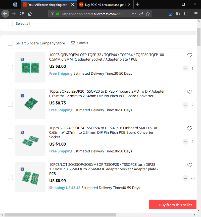The height and width of the screenshot is (217, 201).
Task: Bookmark this page with the star icon
Action: (148, 14)
